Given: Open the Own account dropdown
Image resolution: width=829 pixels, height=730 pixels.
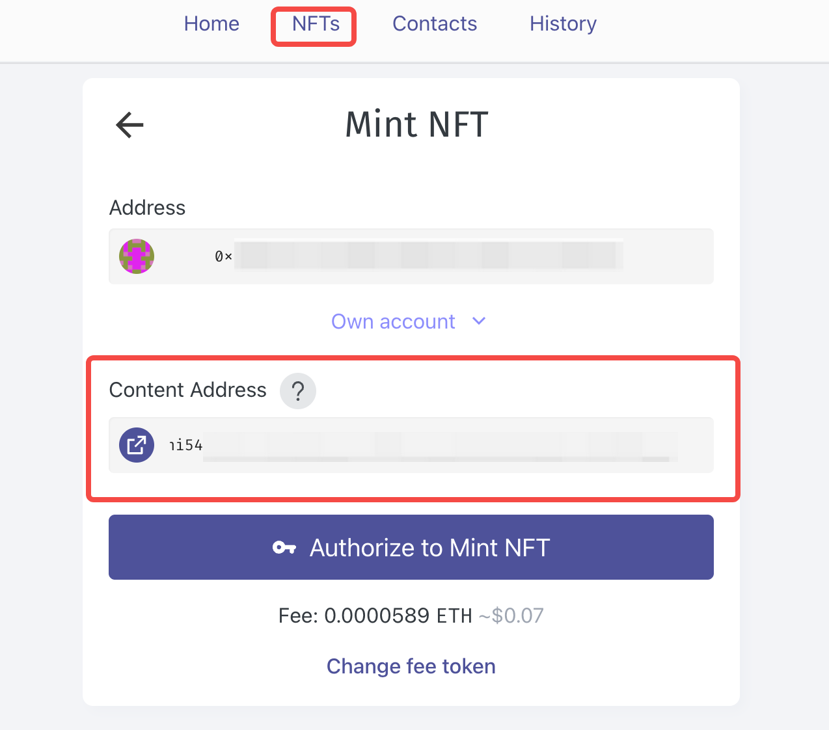Looking at the screenshot, I should tap(393, 321).
